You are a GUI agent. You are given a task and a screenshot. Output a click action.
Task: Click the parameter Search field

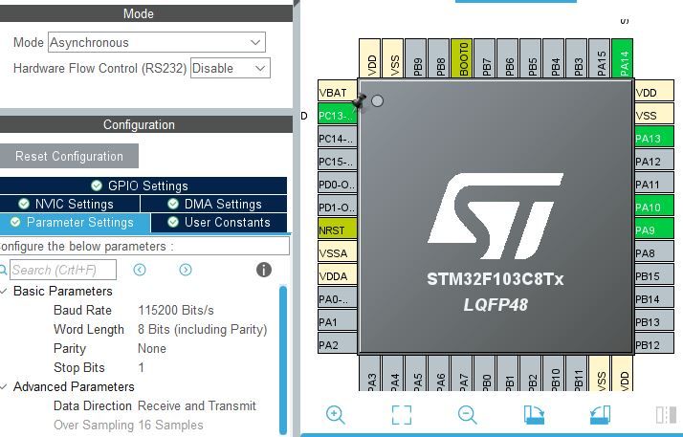pos(63,270)
